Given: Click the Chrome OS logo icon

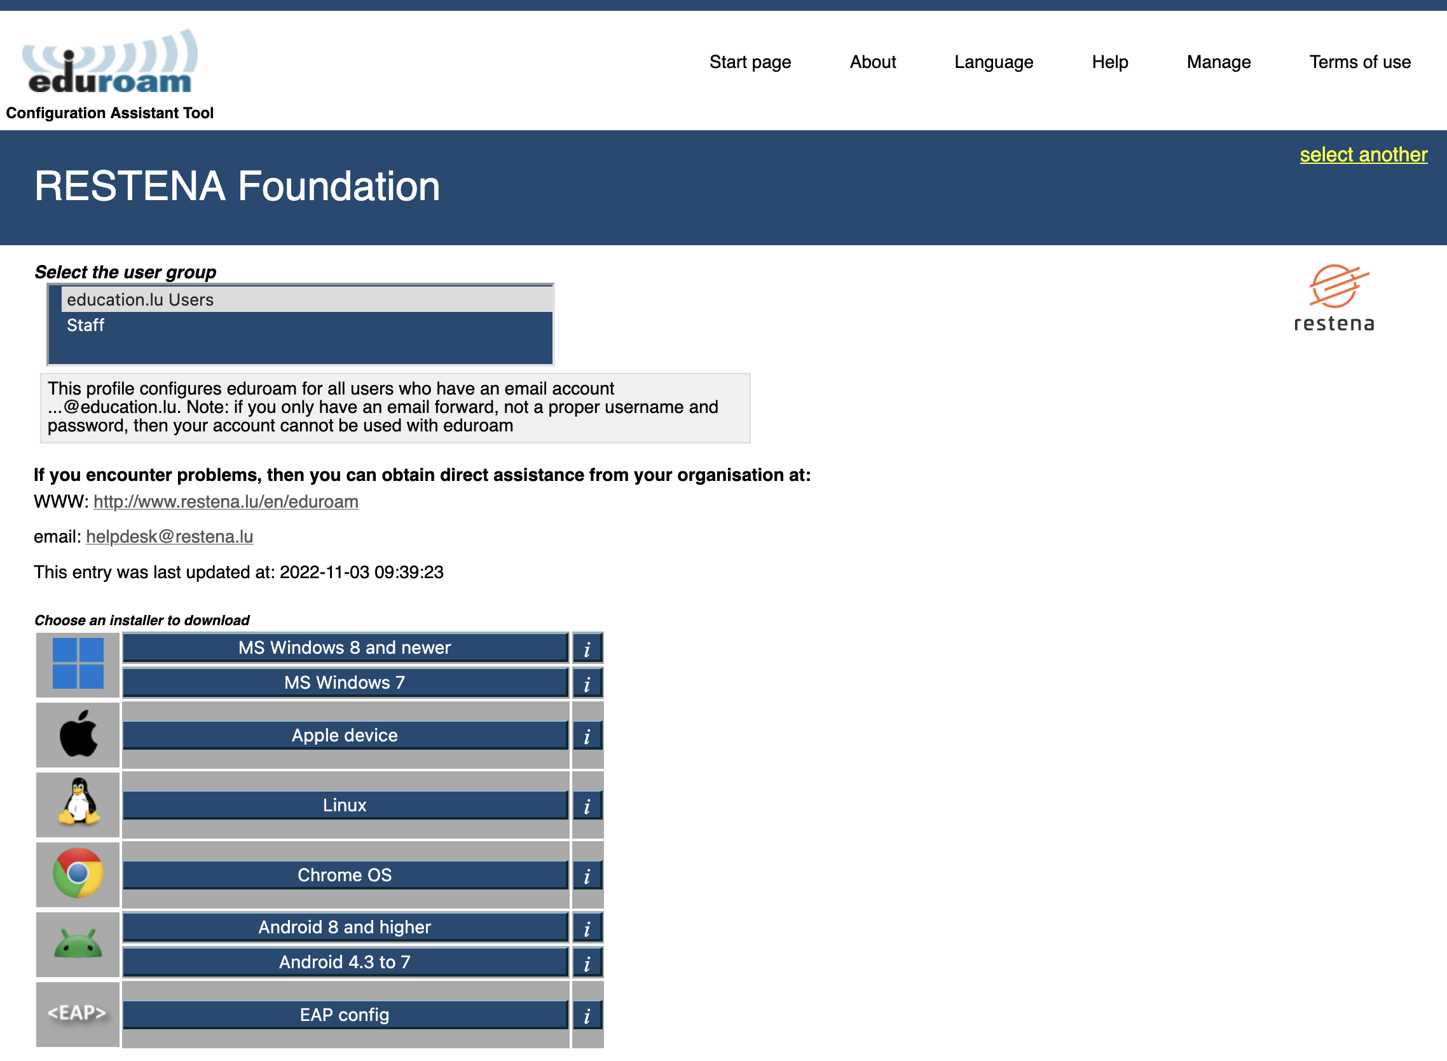Looking at the screenshot, I should (x=78, y=873).
